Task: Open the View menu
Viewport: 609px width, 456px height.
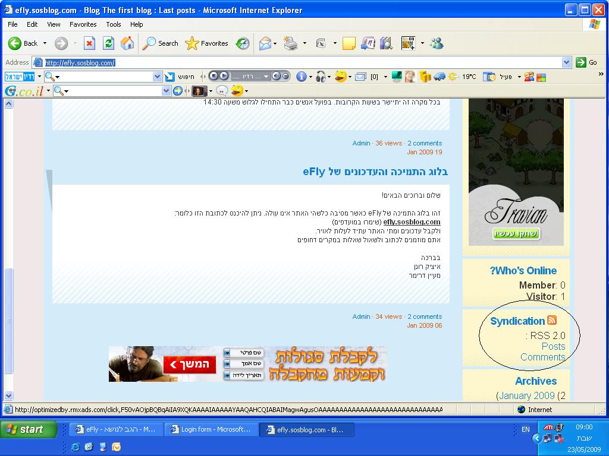Action: (x=54, y=24)
